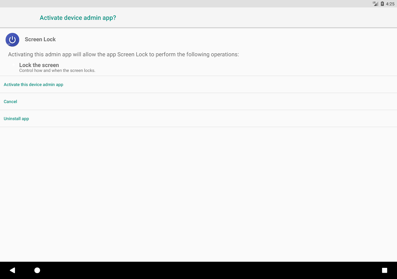
Task: Tap the empty left side of the status bar
Action: coord(140,4)
